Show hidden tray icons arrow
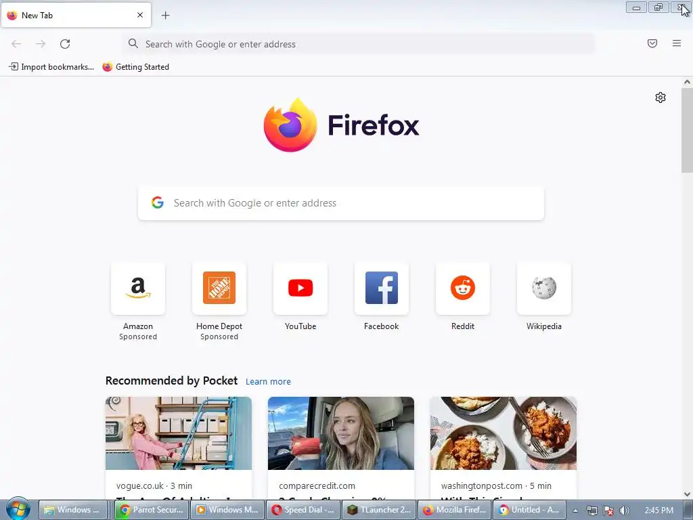 [x=575, y=511]
